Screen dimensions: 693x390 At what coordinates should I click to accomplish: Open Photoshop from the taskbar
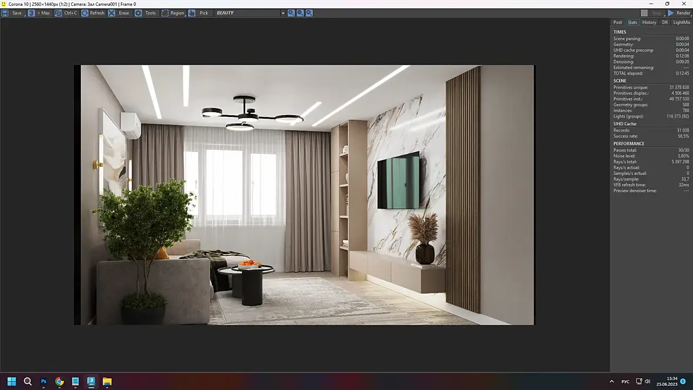tap(43, 381)
